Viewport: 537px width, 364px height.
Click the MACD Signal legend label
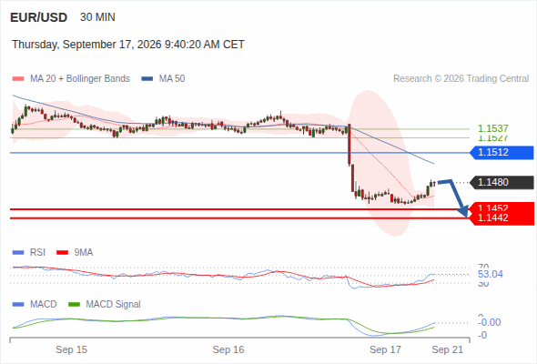[114, 305]
